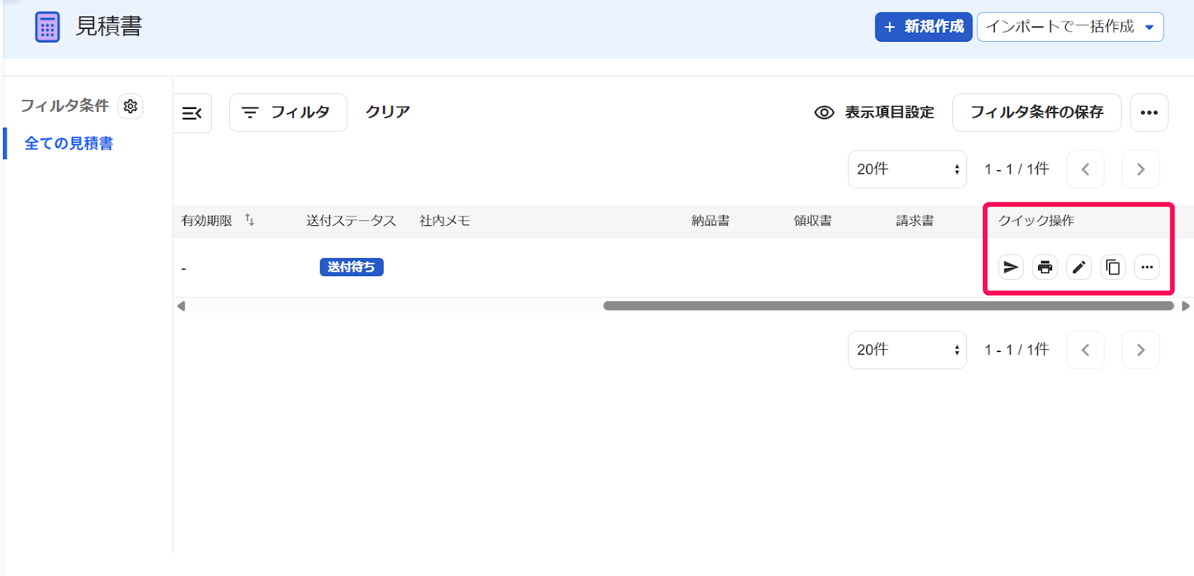Click the フィルタ条件 sidebar heading
The width and height of the screenshot is (1194, 576).
point(65,106)
